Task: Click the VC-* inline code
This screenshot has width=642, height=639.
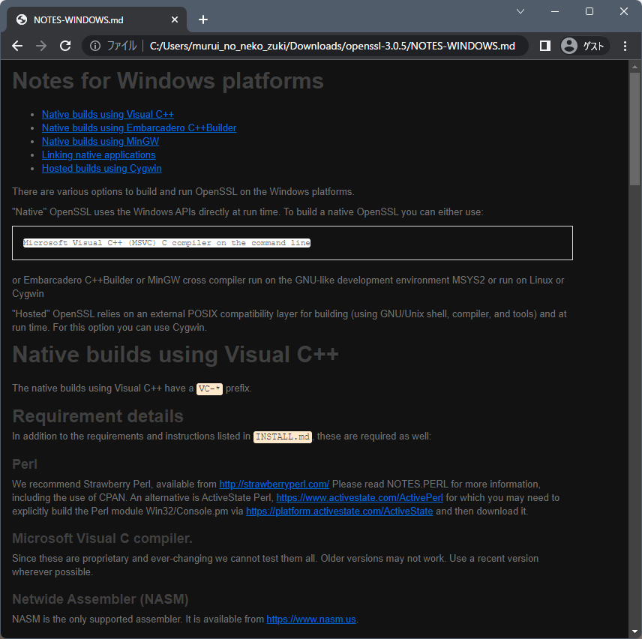Action: 209,388
